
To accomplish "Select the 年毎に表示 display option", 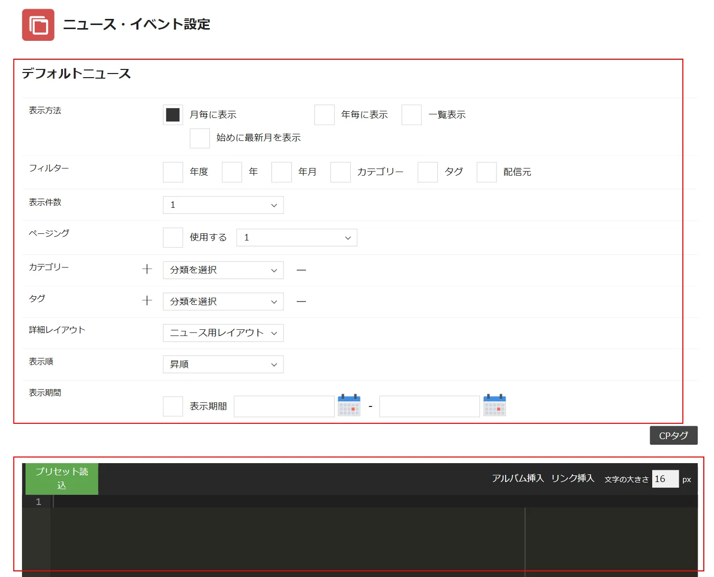I will click(x=324, y=115).
